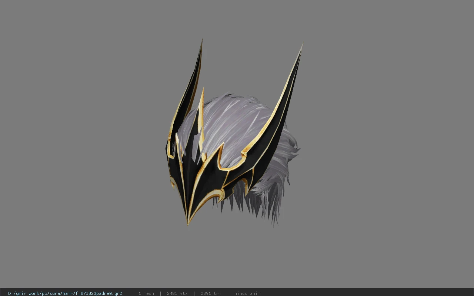Click the "2481 vtx" vertex count
Screen dimensions: 474x296
tap(177, 293)
